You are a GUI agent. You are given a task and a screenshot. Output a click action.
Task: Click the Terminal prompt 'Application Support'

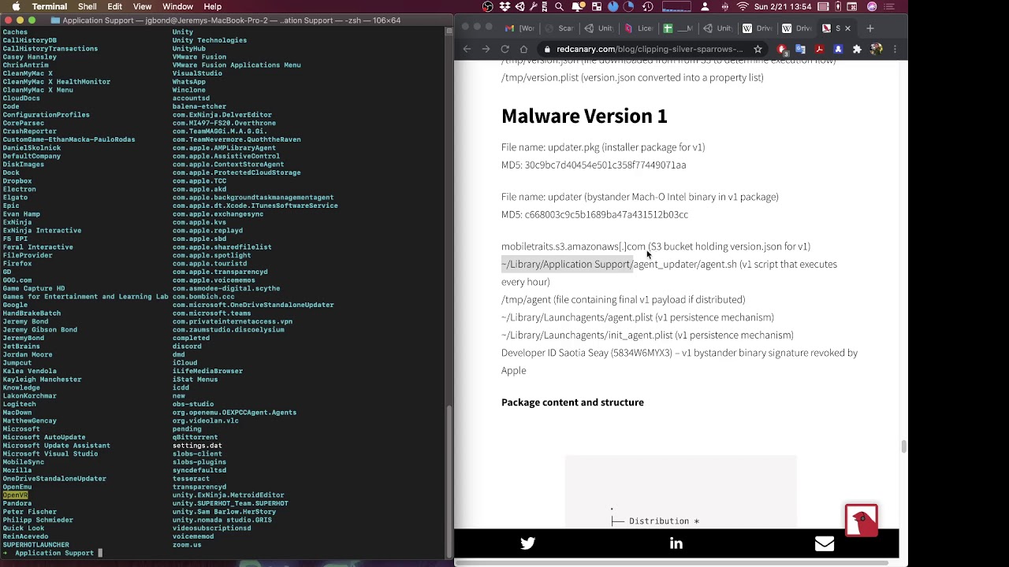click(54, 553)
